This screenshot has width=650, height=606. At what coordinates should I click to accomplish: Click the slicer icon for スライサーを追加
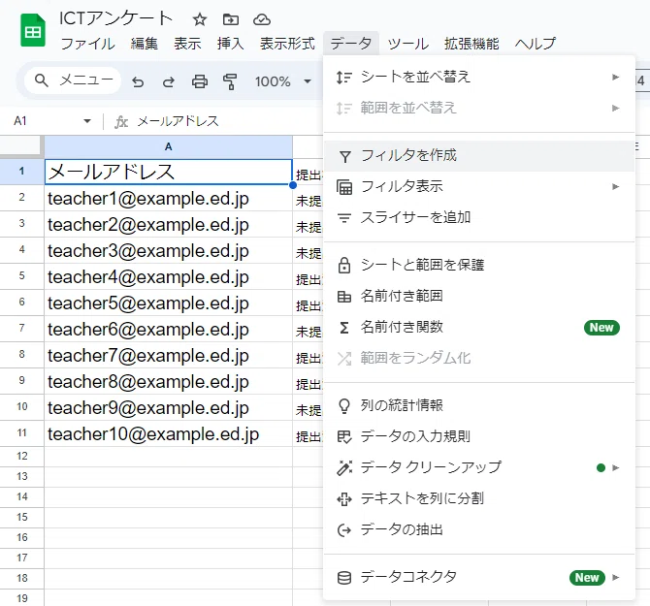click(344, 218)
